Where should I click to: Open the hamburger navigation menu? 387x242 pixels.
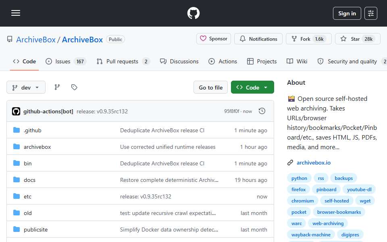(16, 13)
